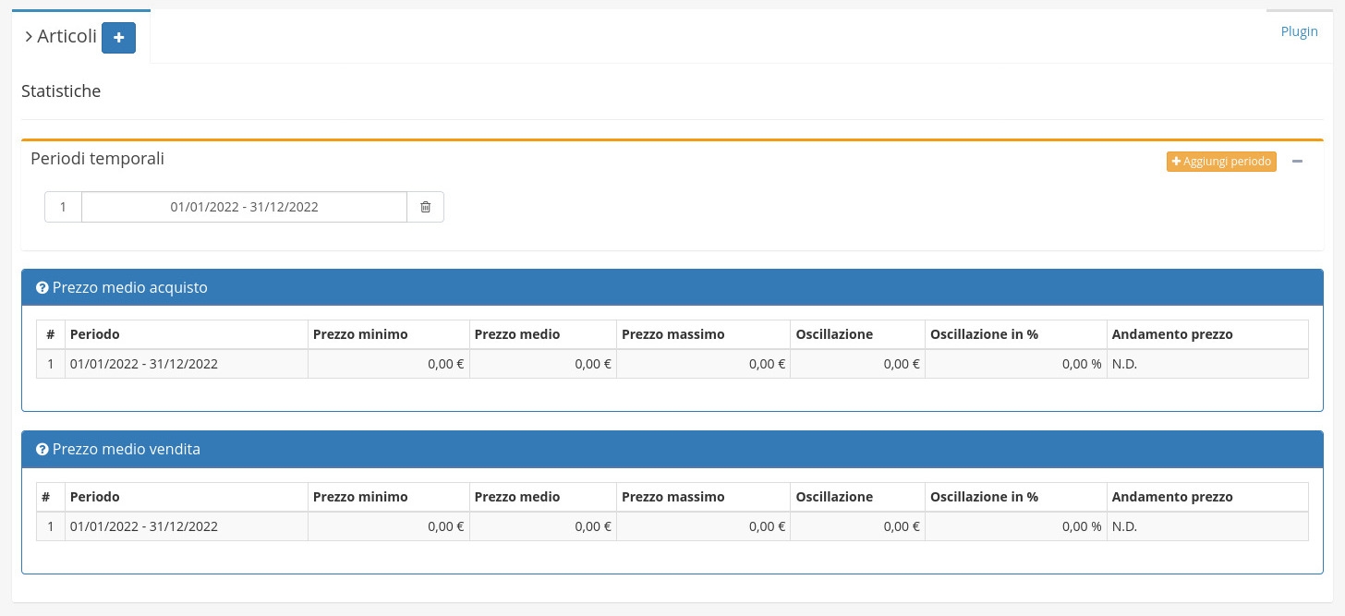Expand the Articoli chevron arrow
The height and width of the screenshot is (616, 1345).
coord(29,37)
